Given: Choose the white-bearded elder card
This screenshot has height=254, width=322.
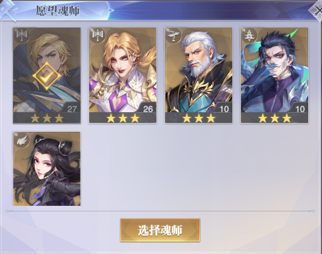Looking at the screenshot, I should tap(198, 75).
